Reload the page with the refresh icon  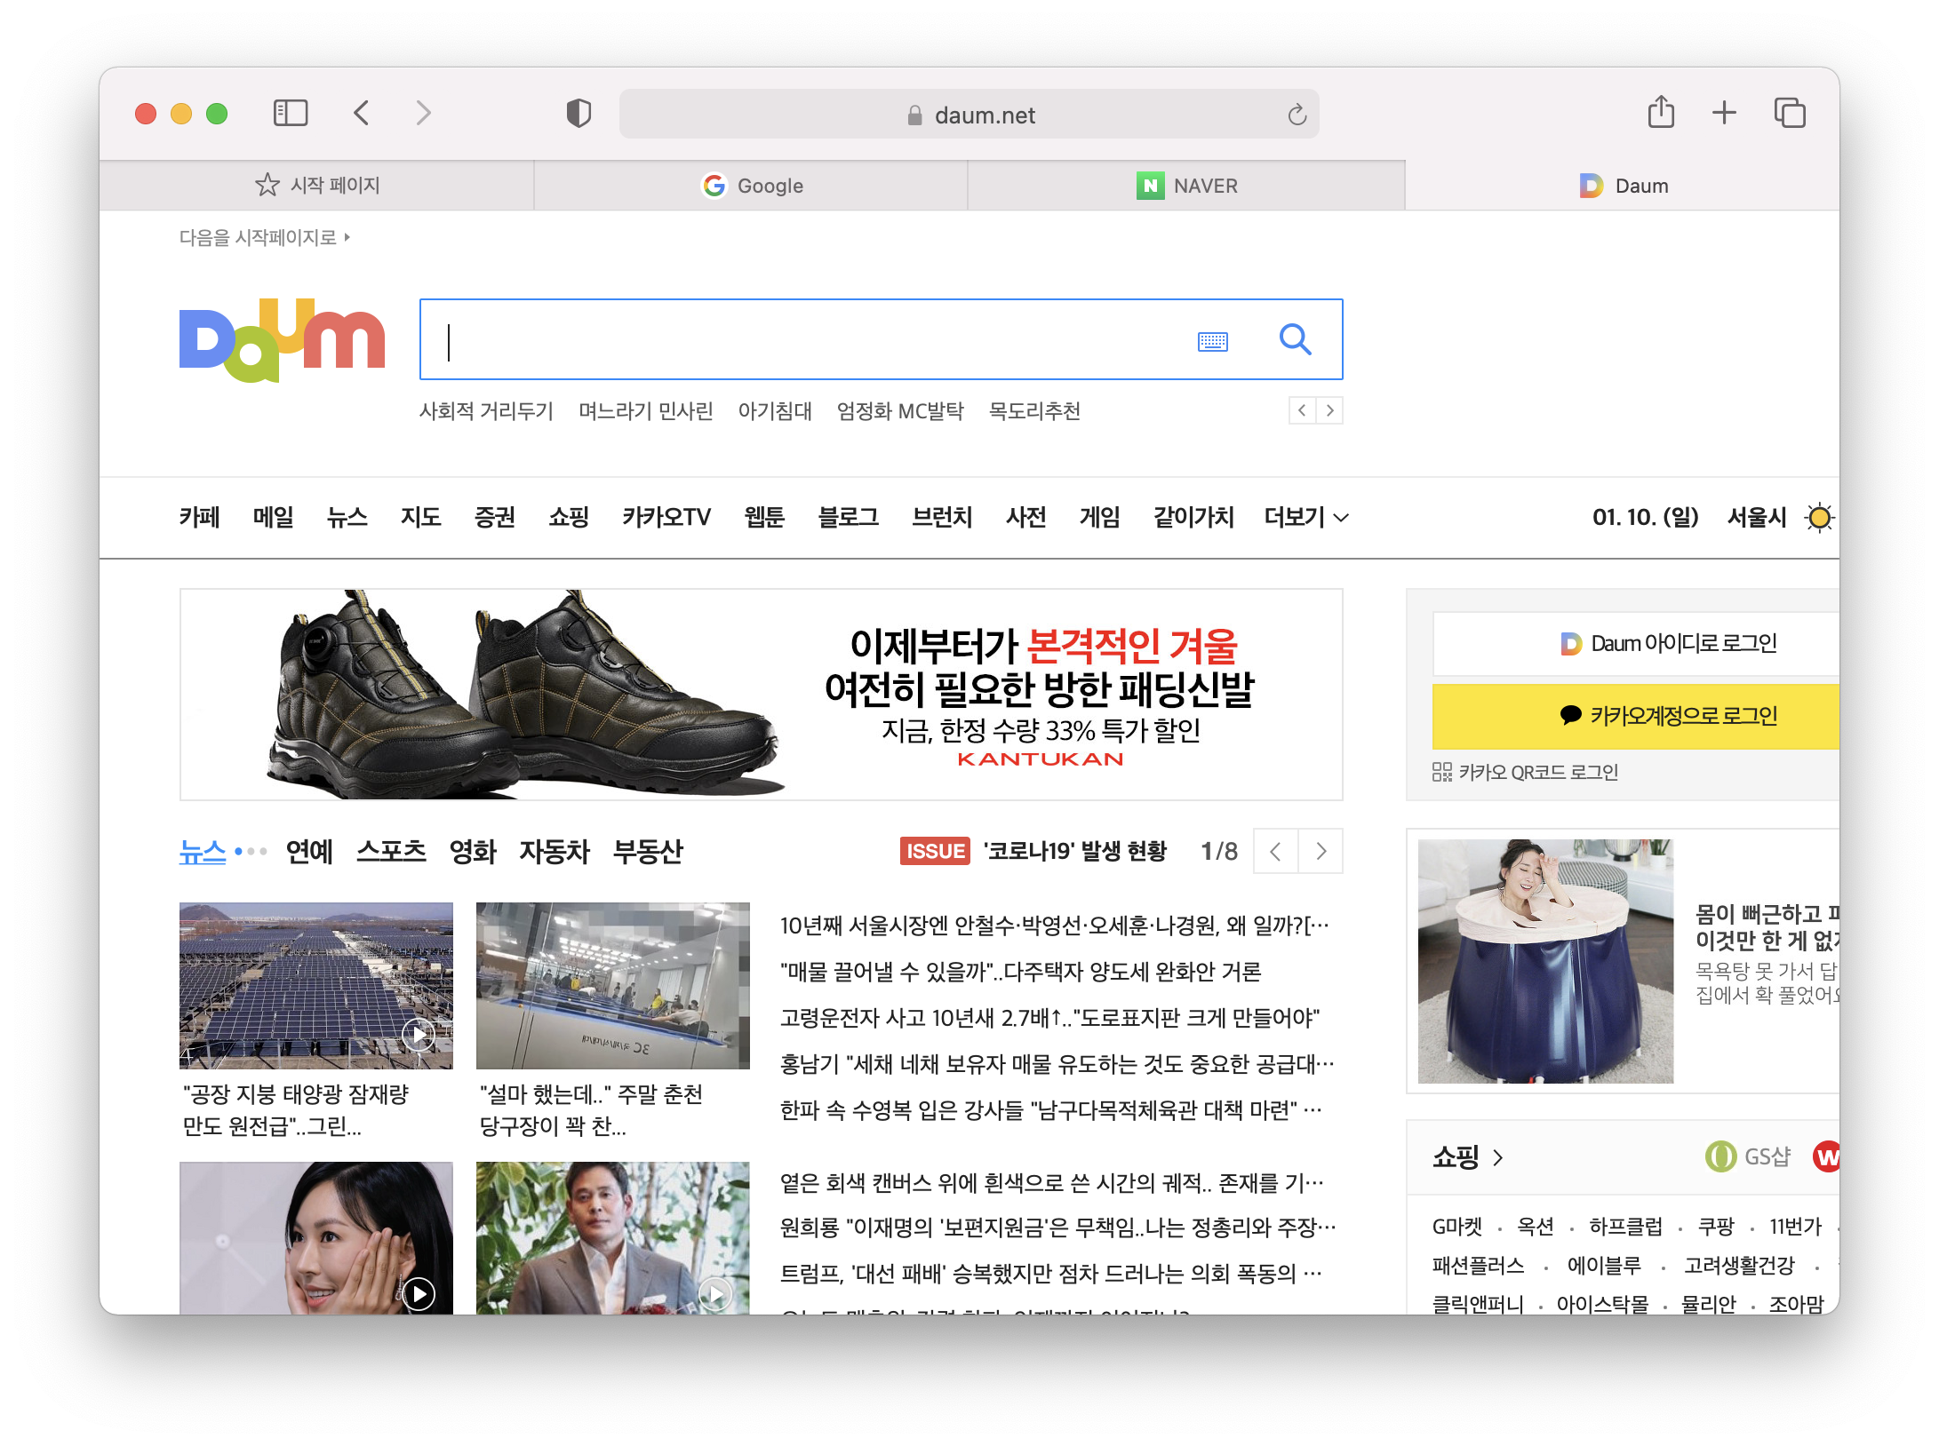(x=1297, y=115)
